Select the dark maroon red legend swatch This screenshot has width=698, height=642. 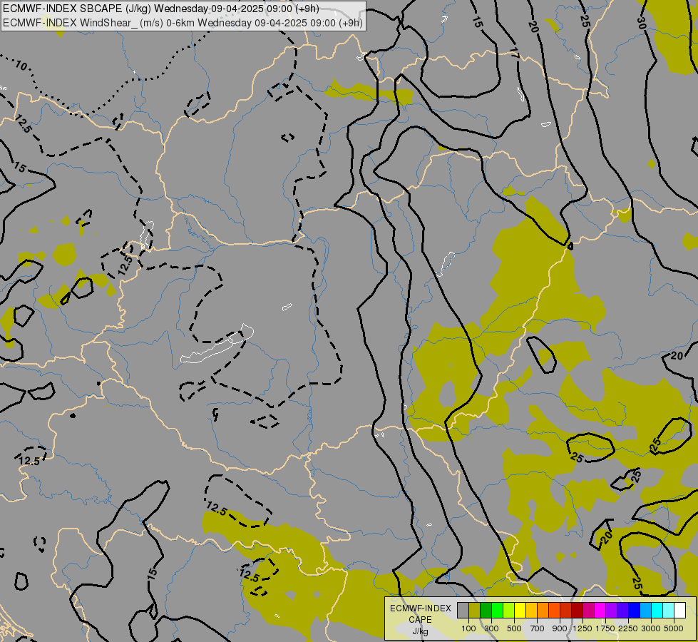click(578, 610)
